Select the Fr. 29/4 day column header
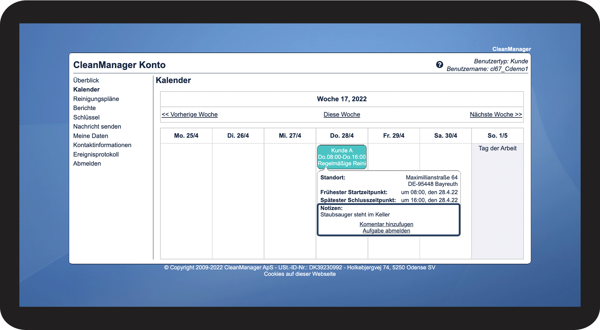This screenshot has width=600, height=330. click(394, 136)
